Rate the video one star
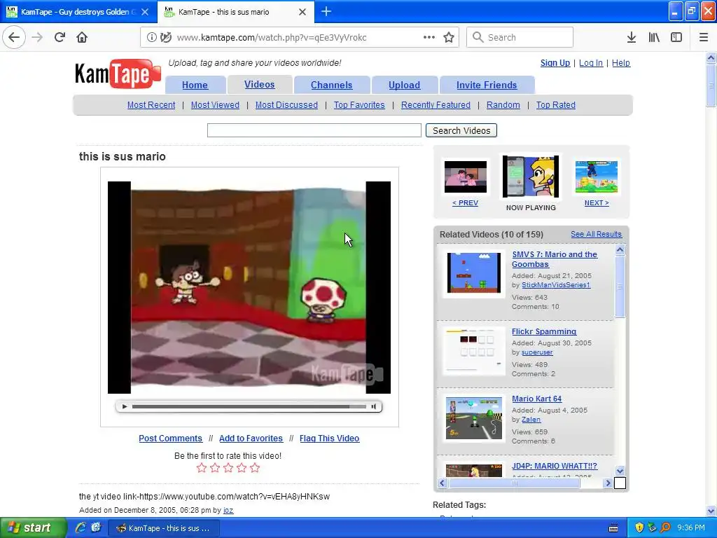The height and width of the screenshot is (538, 717). coord(201,467)
